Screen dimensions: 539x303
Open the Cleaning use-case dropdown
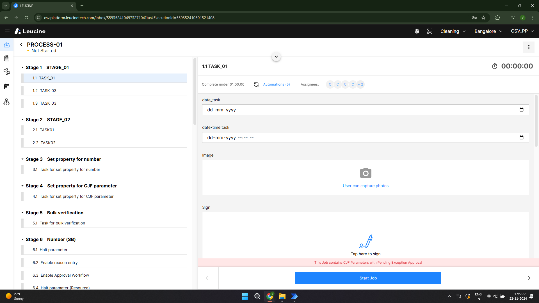[x=453, y=31]
